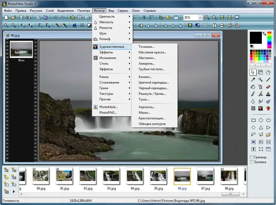This screenshot has height=205, width=276.
Task: Click the PhotoMask... menu entry
Action: (x=108, y=107)
